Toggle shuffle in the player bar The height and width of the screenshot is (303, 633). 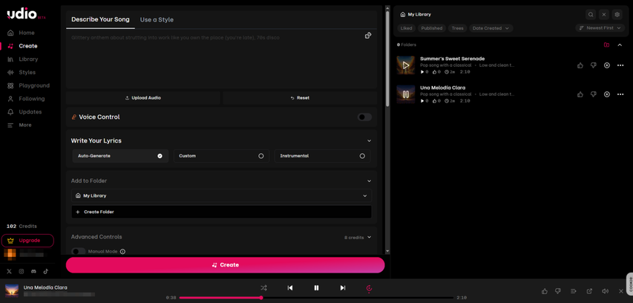tap(263, 288)
